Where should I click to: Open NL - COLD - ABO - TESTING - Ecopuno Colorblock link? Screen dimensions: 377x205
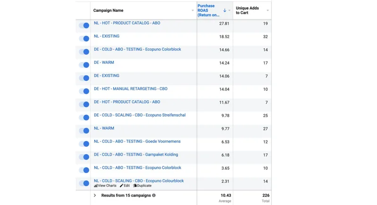click(x=138, y=168)
